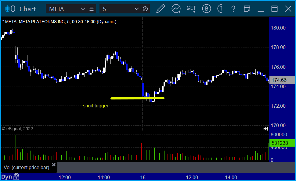Minimize the Chart window
This screenshot has width=296, height=181.
coord(261,11)
